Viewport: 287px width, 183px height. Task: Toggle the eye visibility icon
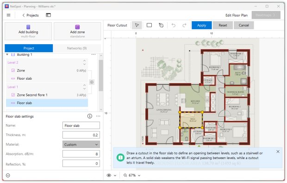coord(109,175)
